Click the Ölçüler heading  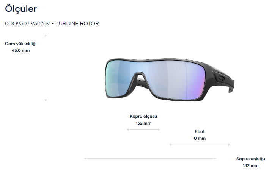pyautogui.click(x=21, y=8)
